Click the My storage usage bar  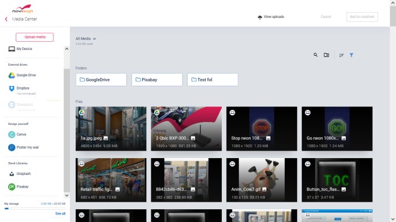(x=35, y=209)
